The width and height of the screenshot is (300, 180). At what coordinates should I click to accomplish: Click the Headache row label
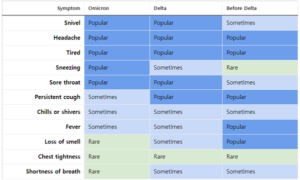coord(67,38)
